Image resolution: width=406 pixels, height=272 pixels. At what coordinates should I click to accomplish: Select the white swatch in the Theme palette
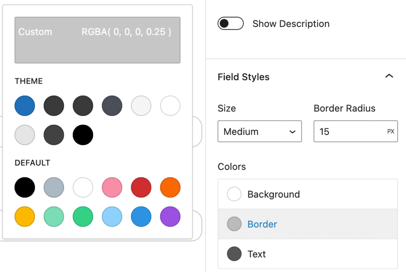pyautogui.click(x=170, y=106)
